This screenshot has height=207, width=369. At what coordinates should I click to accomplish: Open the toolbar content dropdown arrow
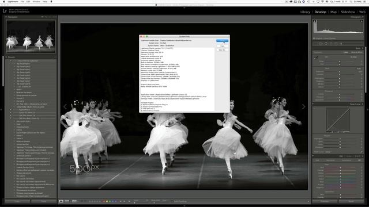click(x=308, y=201)
